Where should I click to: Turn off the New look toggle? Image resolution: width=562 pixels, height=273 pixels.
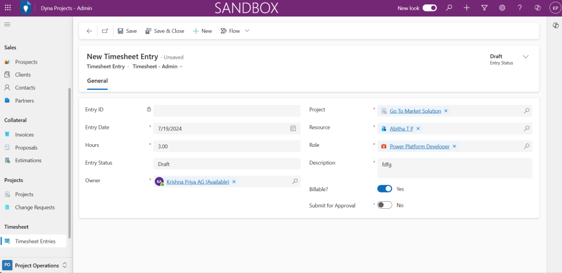[430, 8]
